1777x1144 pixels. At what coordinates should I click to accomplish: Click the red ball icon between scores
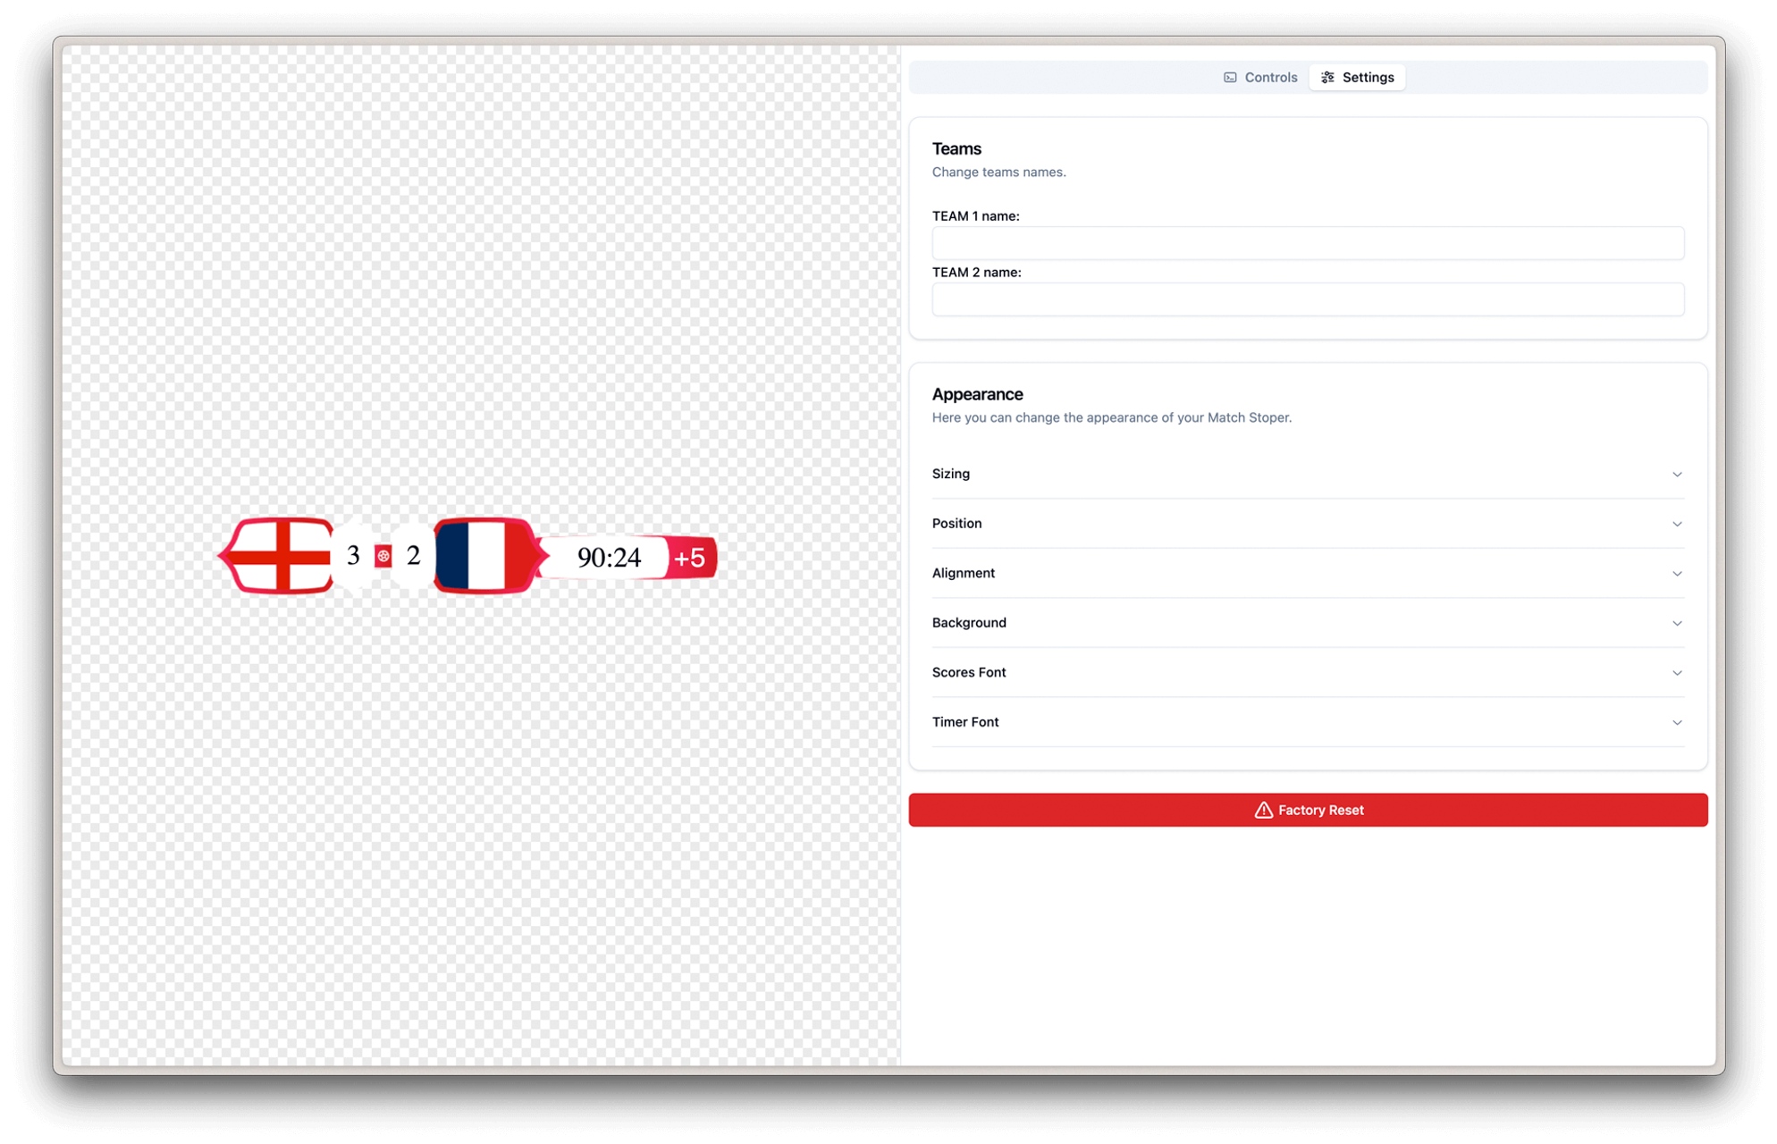tap(383, 556)
